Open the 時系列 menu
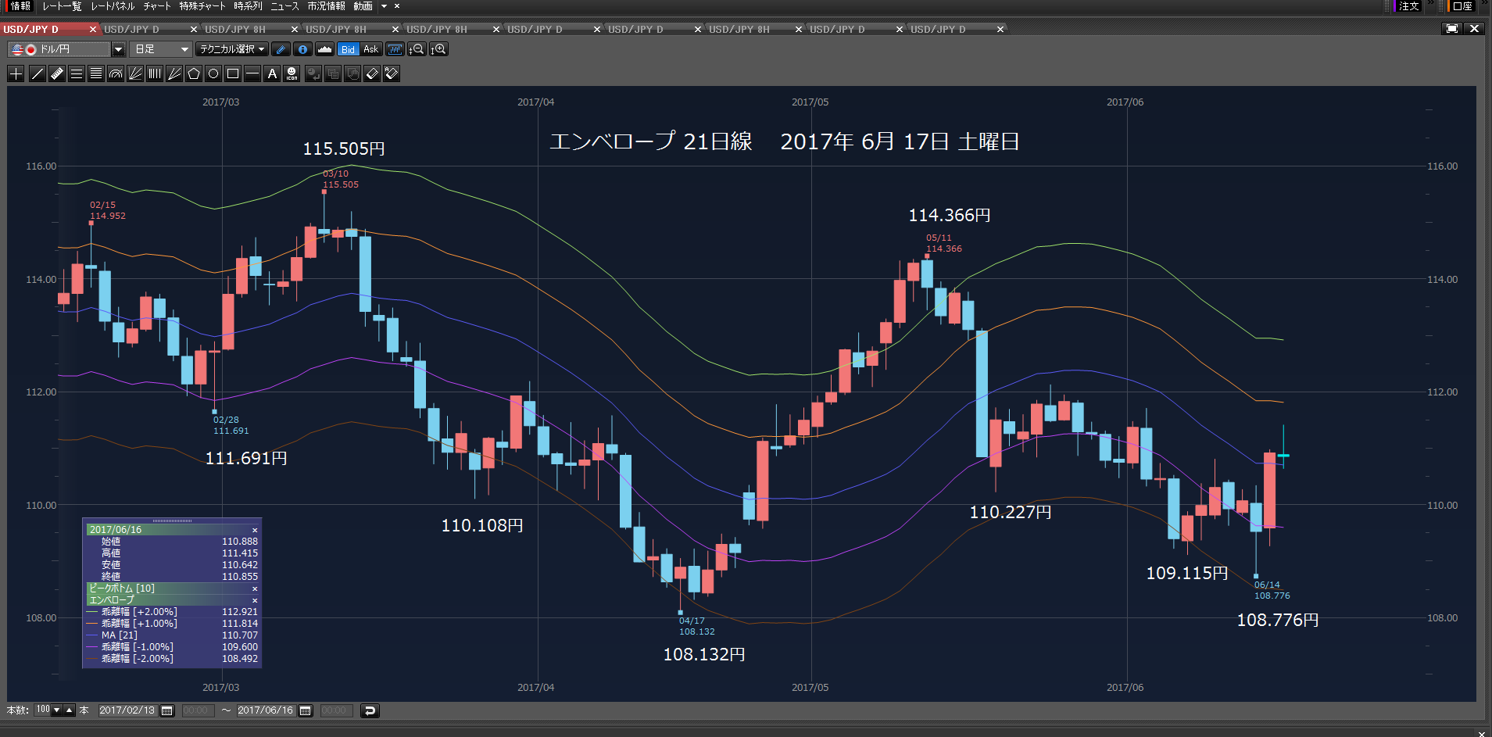The height and width of the screenshot is (737, 1492). (248, 6)
